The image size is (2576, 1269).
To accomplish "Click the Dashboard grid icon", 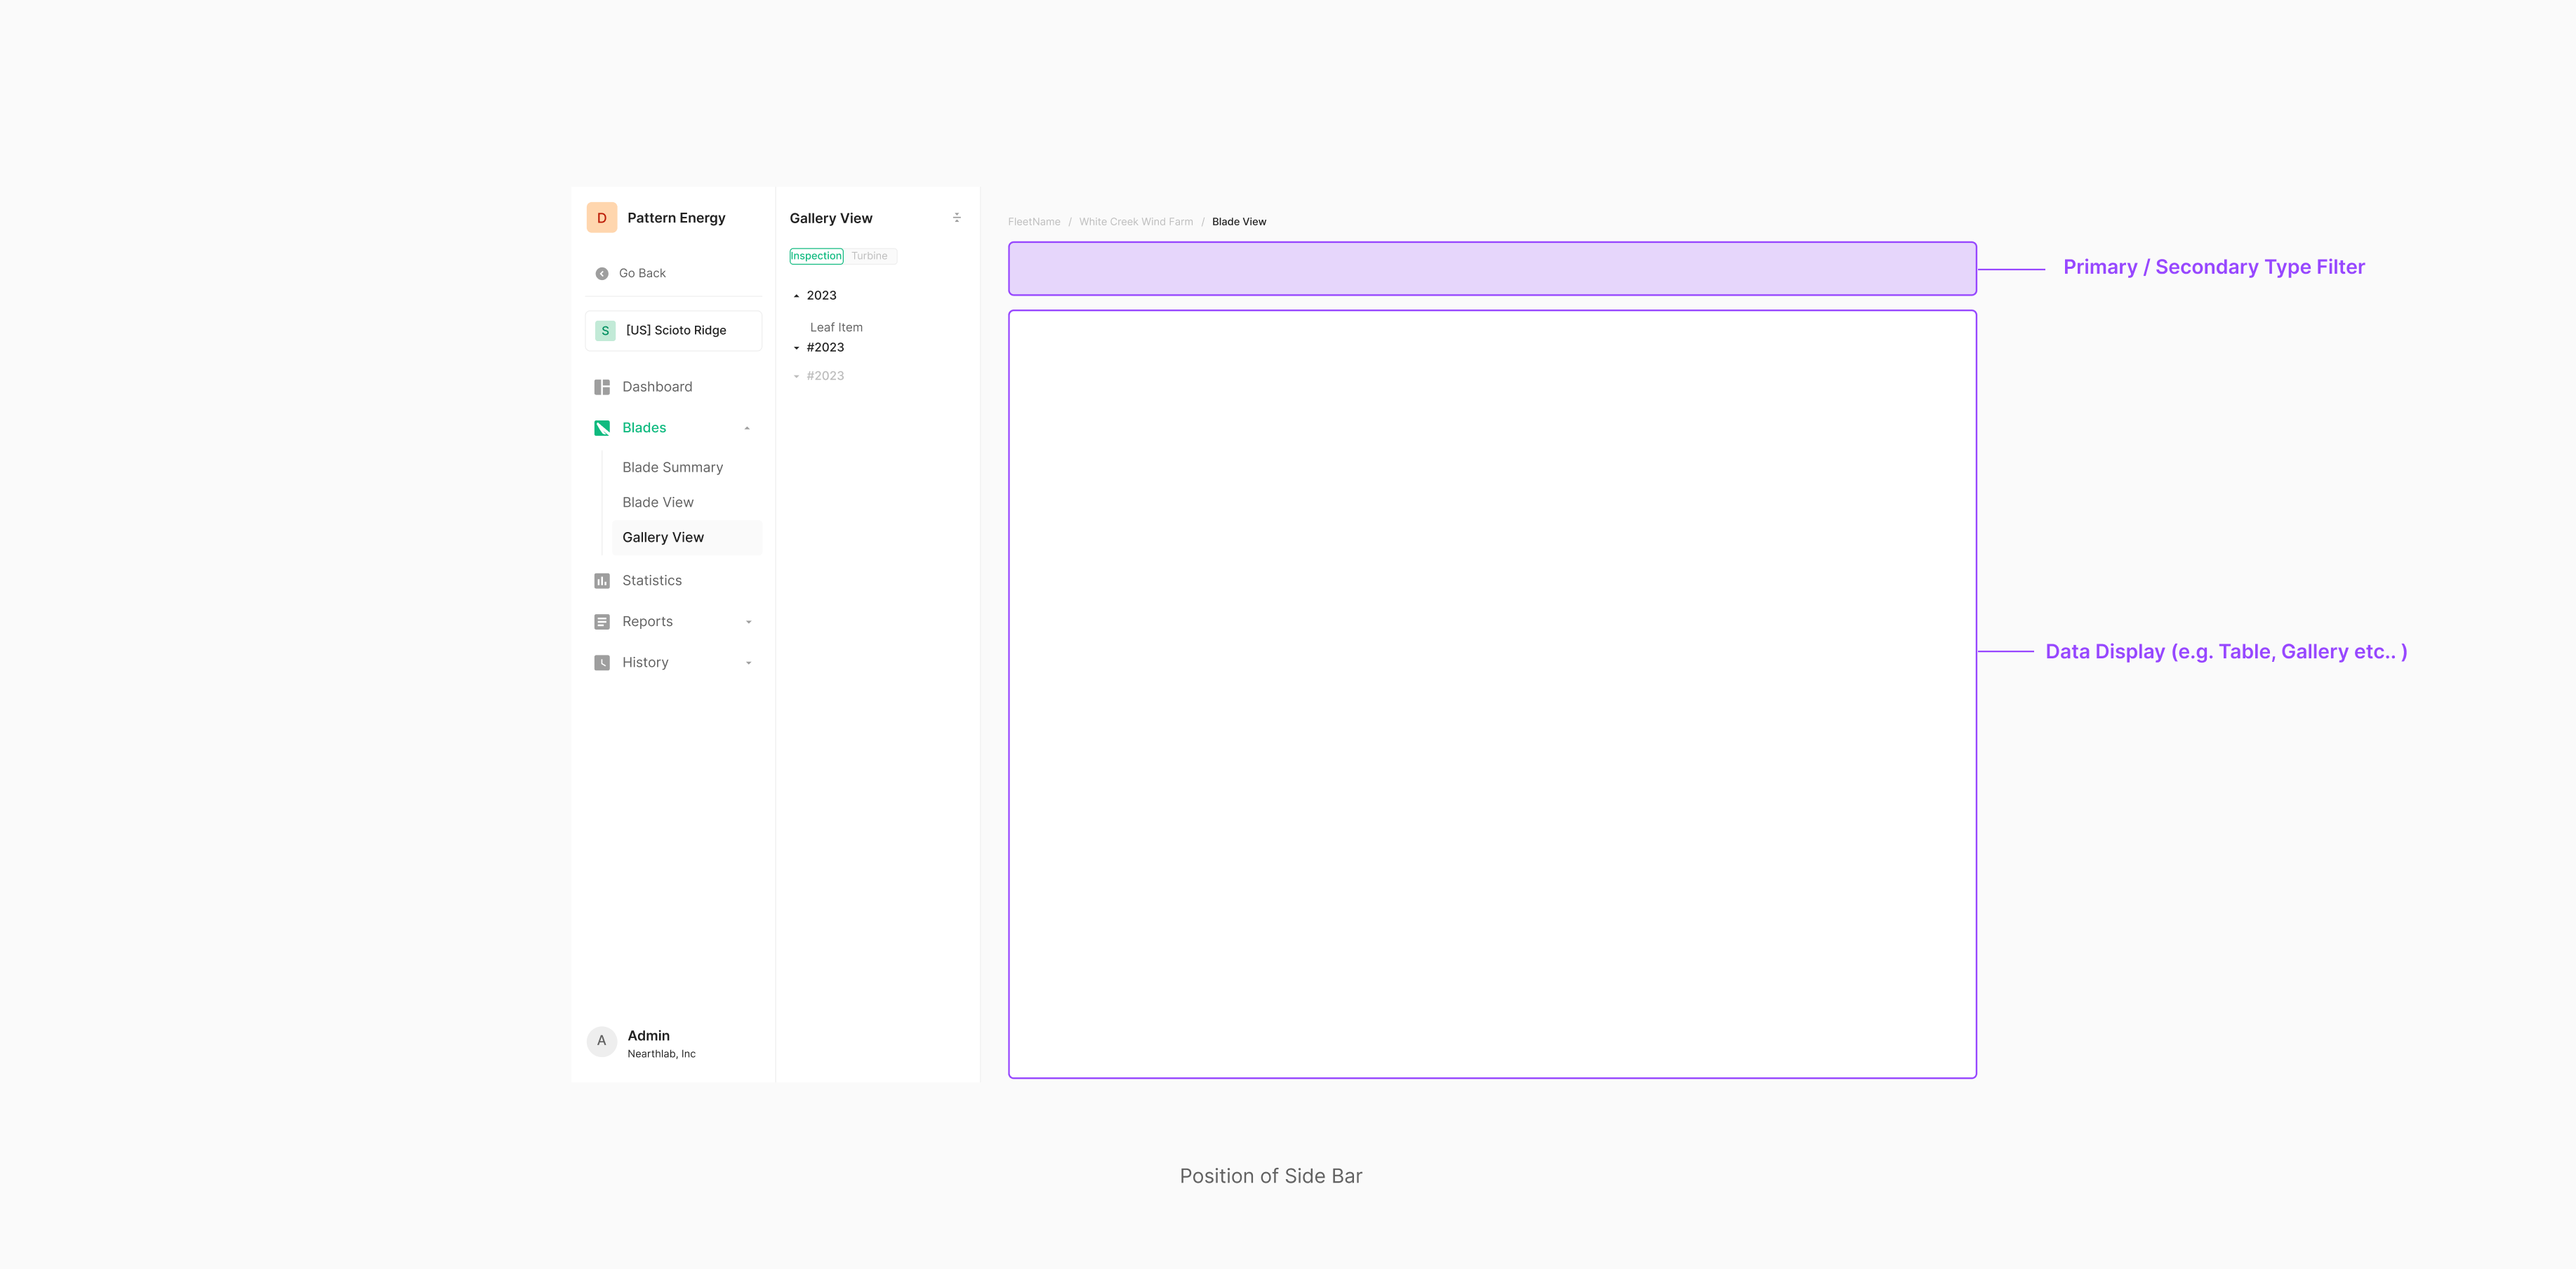I will (602, 387).
